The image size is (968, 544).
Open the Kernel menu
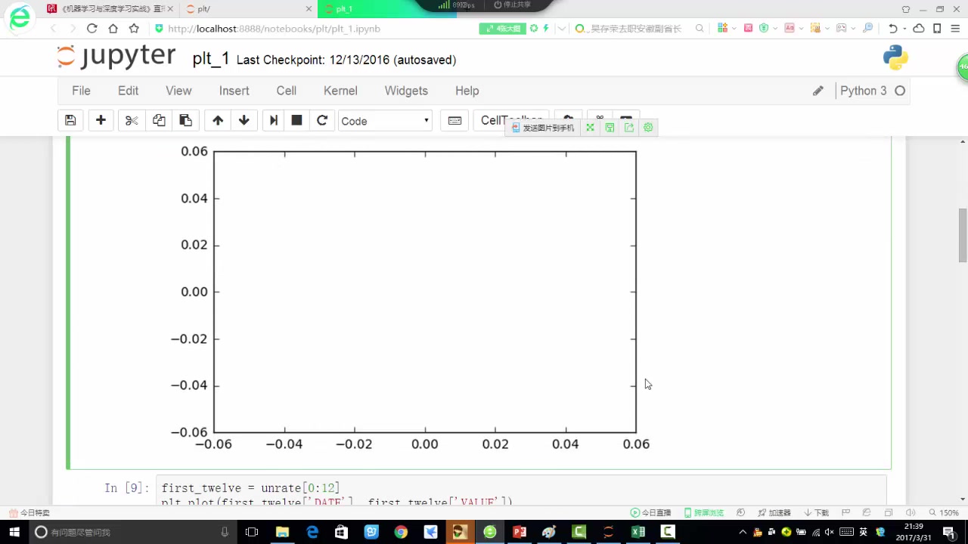point(340,91)
